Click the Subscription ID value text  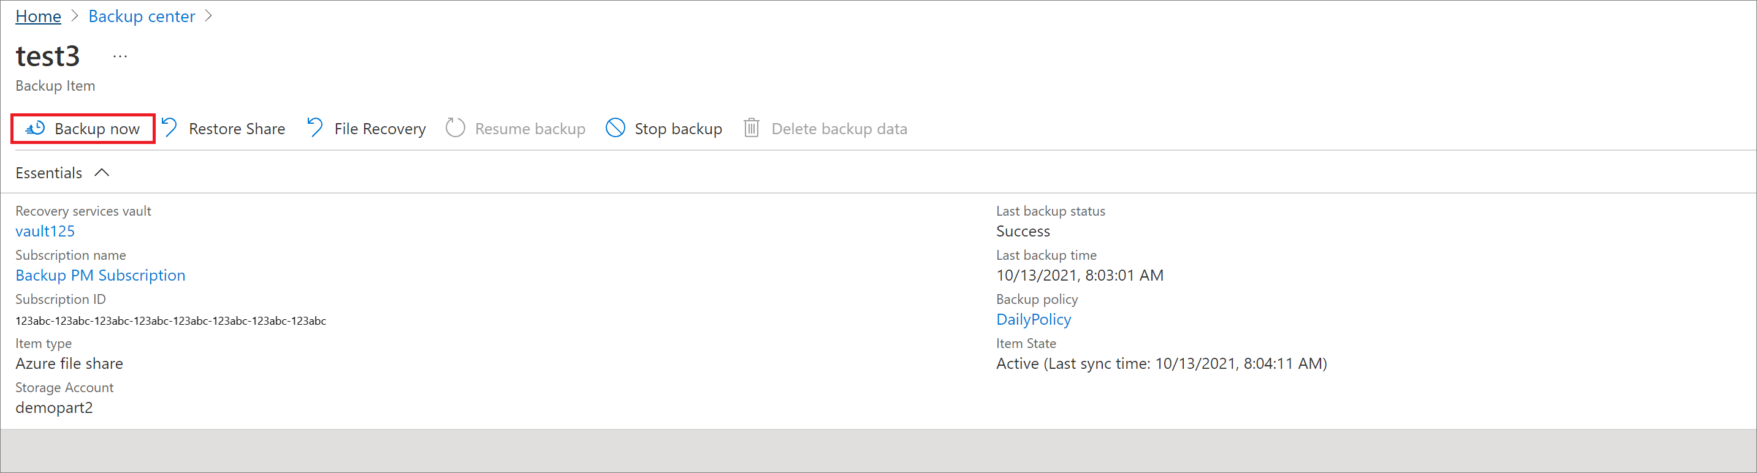(x=170, y=321)
